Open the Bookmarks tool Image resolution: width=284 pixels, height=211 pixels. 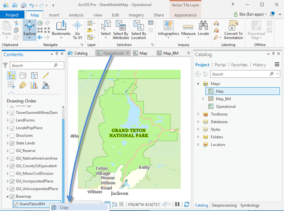click(x=61, y=29)
